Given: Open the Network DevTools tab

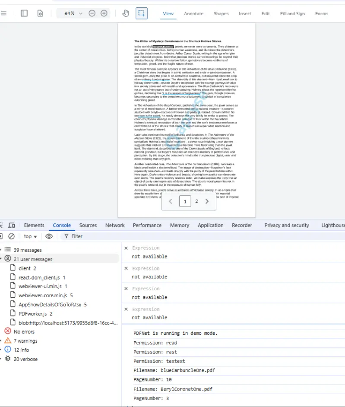Looking at the screenshot, I should [115, 225].
